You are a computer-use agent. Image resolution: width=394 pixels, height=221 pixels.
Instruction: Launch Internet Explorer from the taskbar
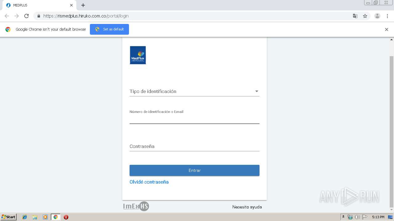click(x=25, y=217)
